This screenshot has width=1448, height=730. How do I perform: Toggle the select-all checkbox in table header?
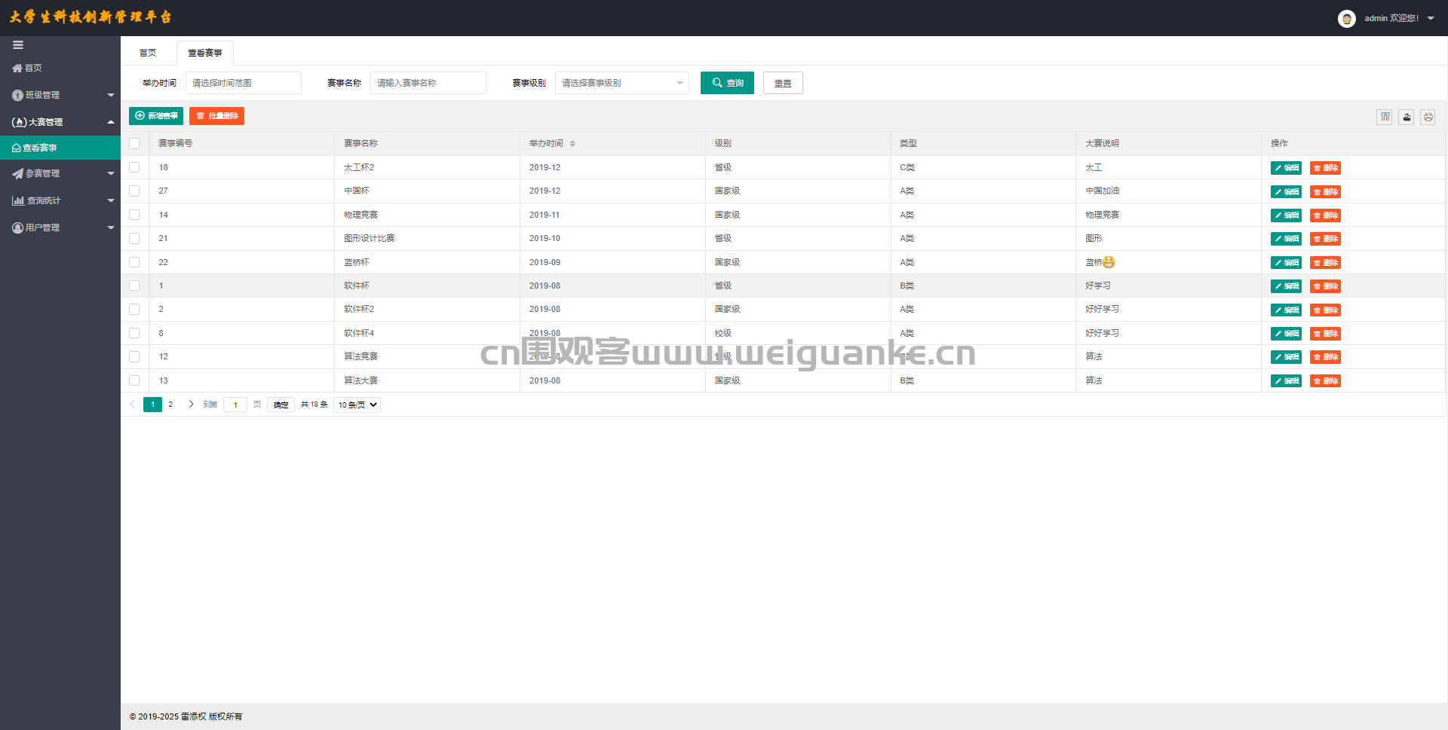point(134,143)
